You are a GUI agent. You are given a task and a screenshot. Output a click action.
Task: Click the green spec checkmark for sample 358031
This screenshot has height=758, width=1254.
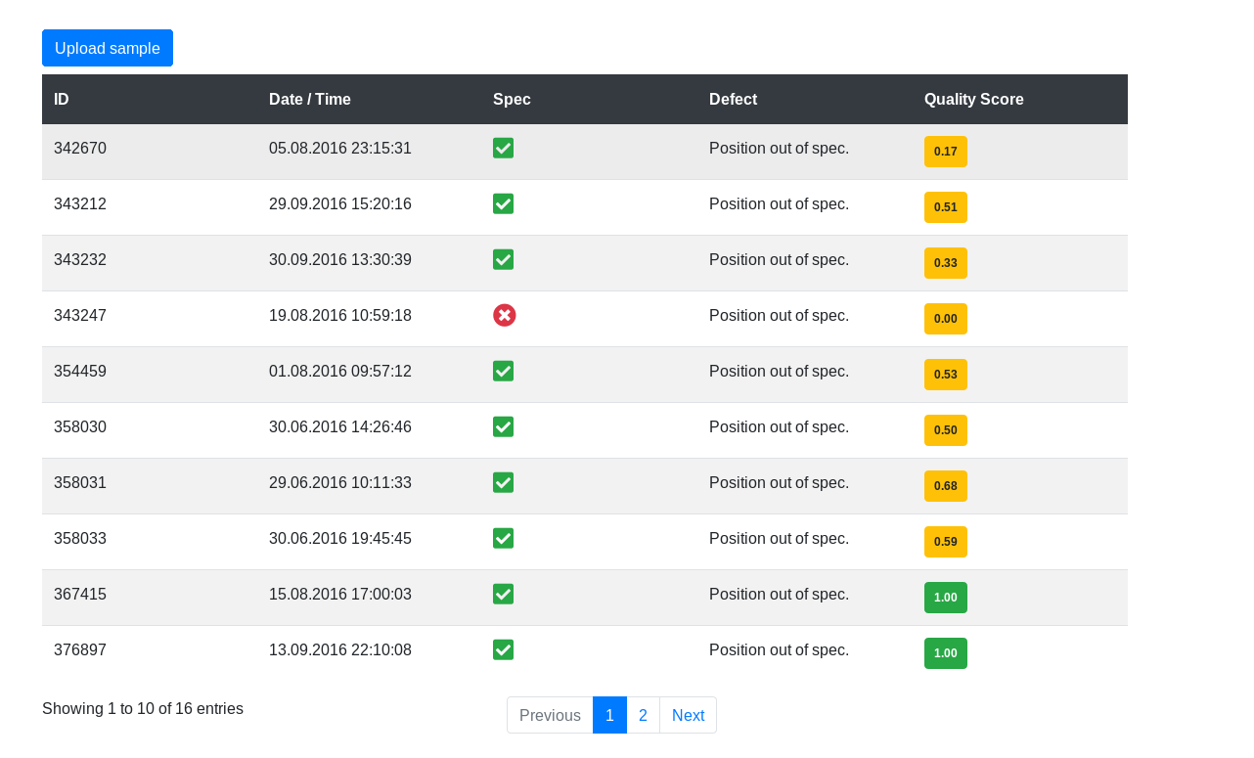[504, 483]
